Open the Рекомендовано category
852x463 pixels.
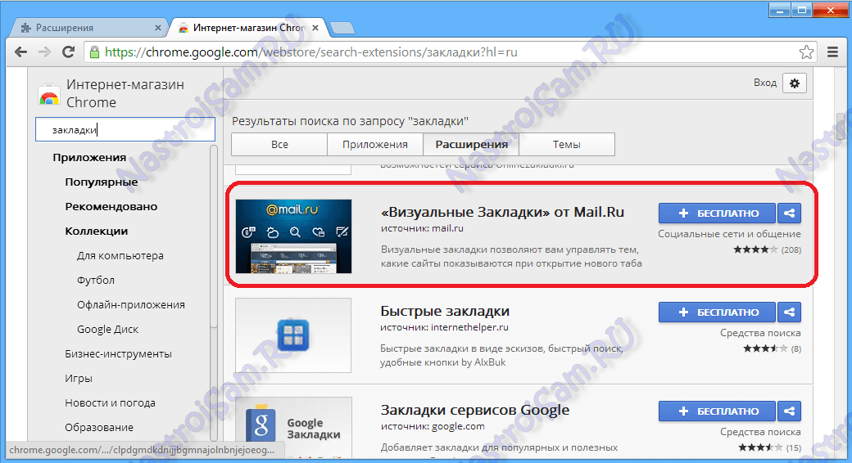point(111,206)
